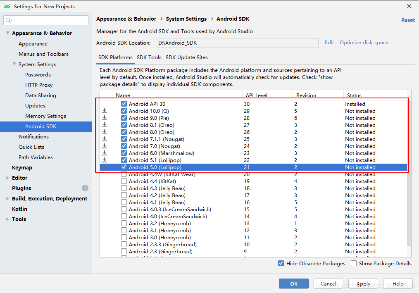
Task: Click the download icon beside Android 5.1 (Lollipop)
Action: 105,160
